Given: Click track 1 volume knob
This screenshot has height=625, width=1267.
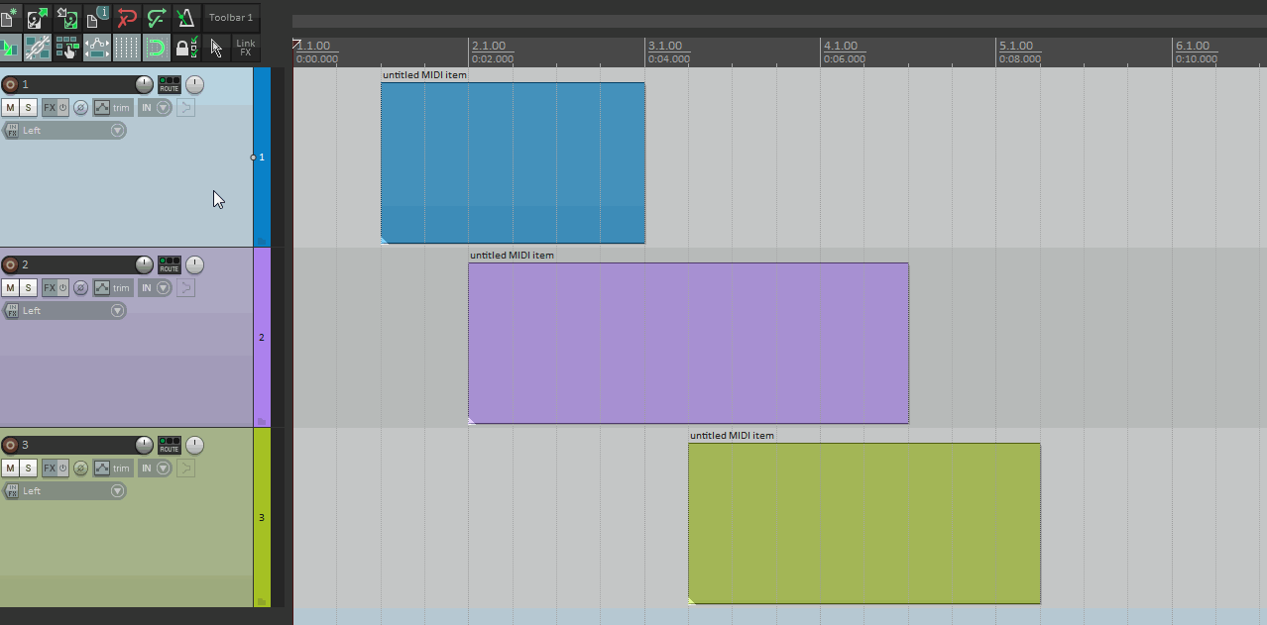Looking at the screenshot, I should point(144,84).
